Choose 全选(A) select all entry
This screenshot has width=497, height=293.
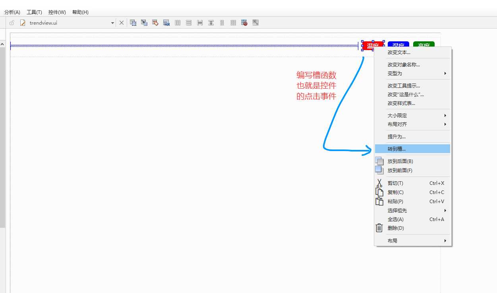[413, 219]
